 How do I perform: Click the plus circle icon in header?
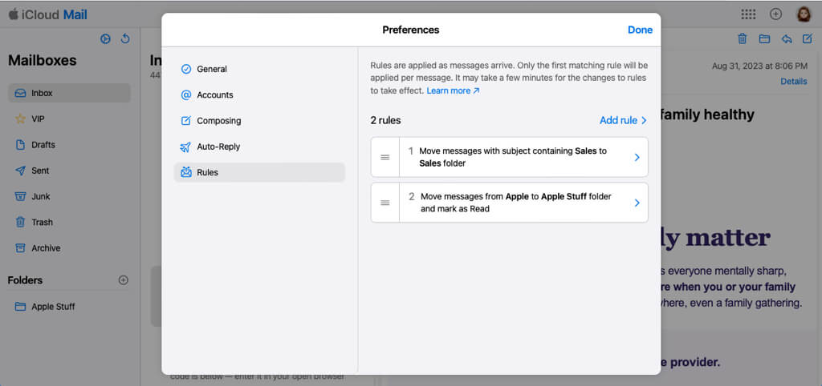point(775,14)
